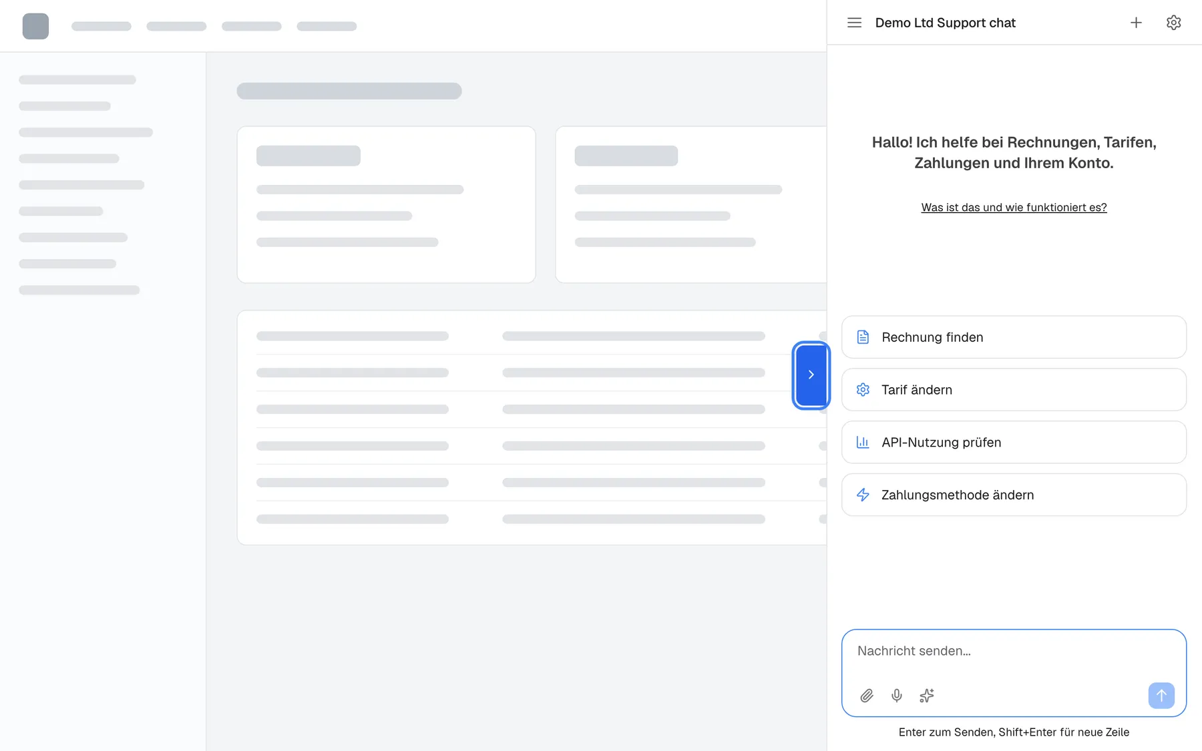Viewport: 1202px width, 751px height.
Task: Open chat settings gear icon
Action: [1173, 23]
